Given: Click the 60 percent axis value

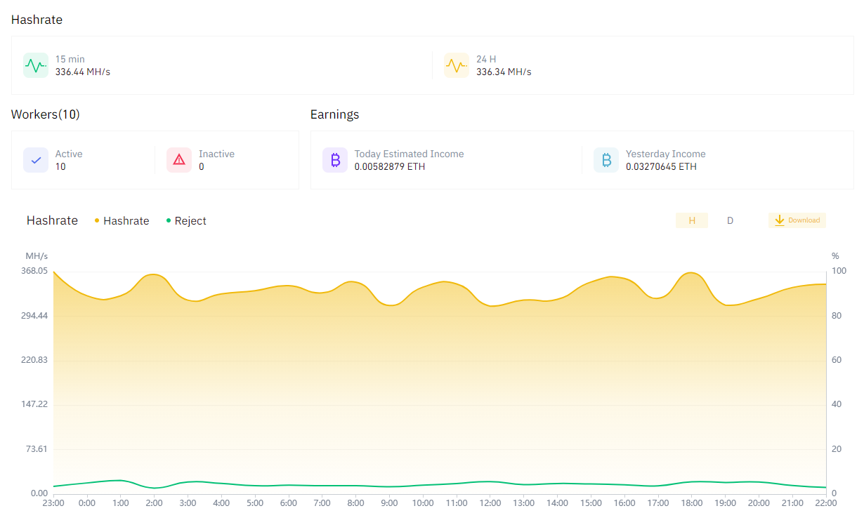Looking at the screenshot, I should 837,360.
